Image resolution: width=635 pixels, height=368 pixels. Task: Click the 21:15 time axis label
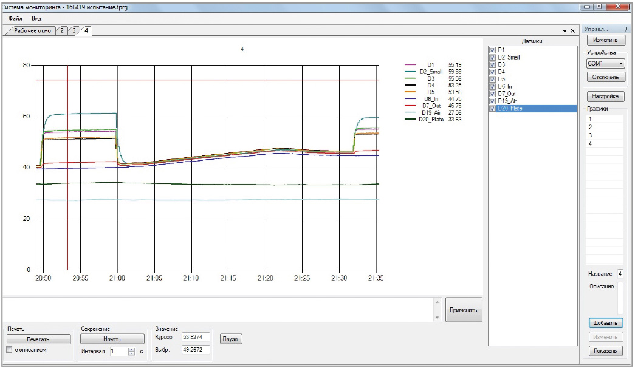pos(228,278)
